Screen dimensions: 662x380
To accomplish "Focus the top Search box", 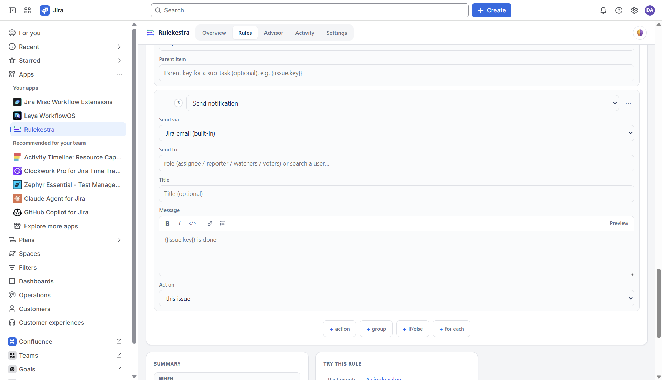I will click(310, 10).
